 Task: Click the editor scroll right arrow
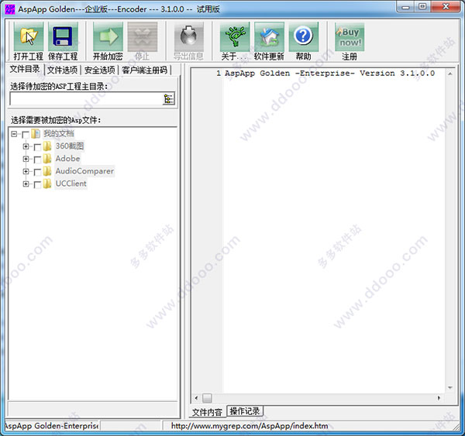tap(439, 398)
